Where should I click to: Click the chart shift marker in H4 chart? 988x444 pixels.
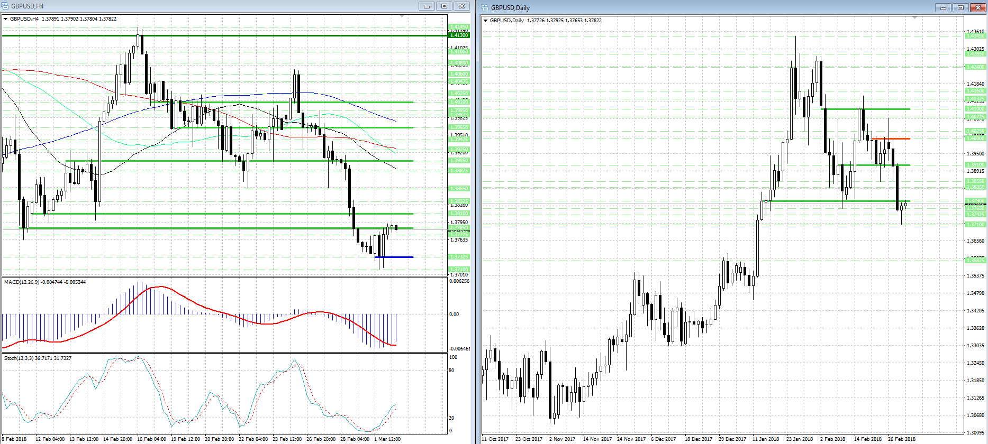click(402, 16)
